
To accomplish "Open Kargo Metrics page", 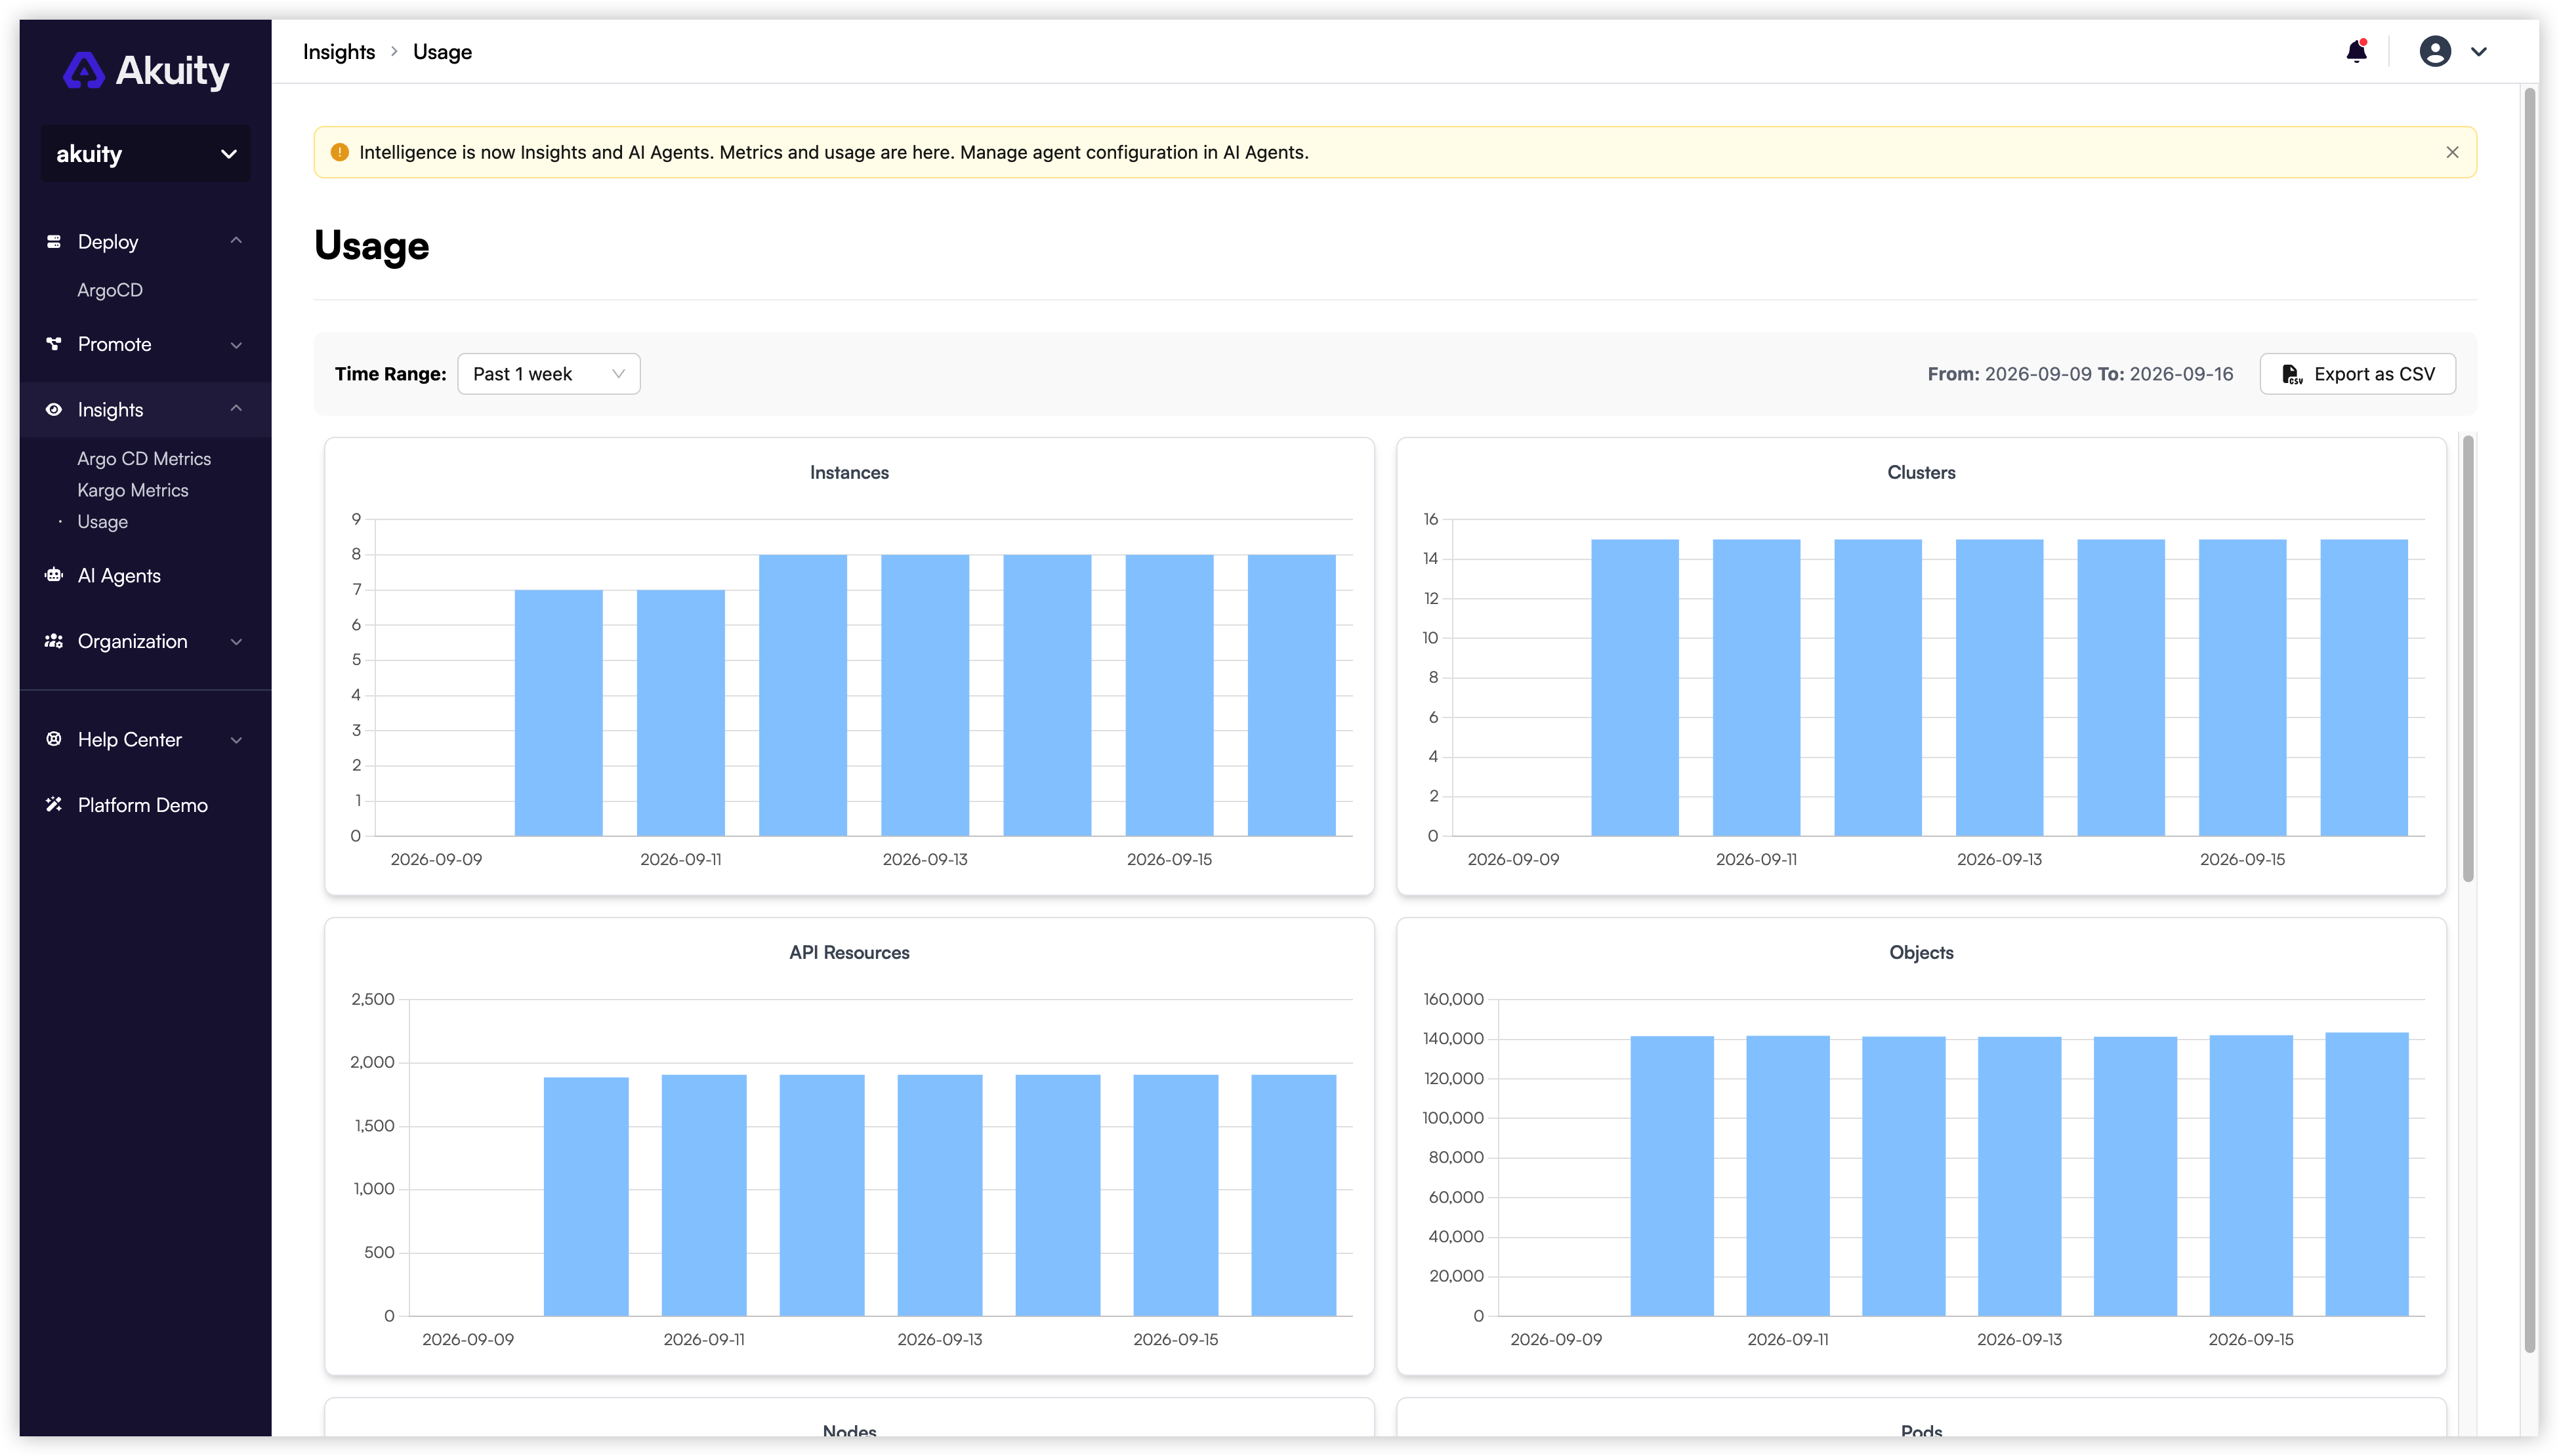I will click(133, 490).
